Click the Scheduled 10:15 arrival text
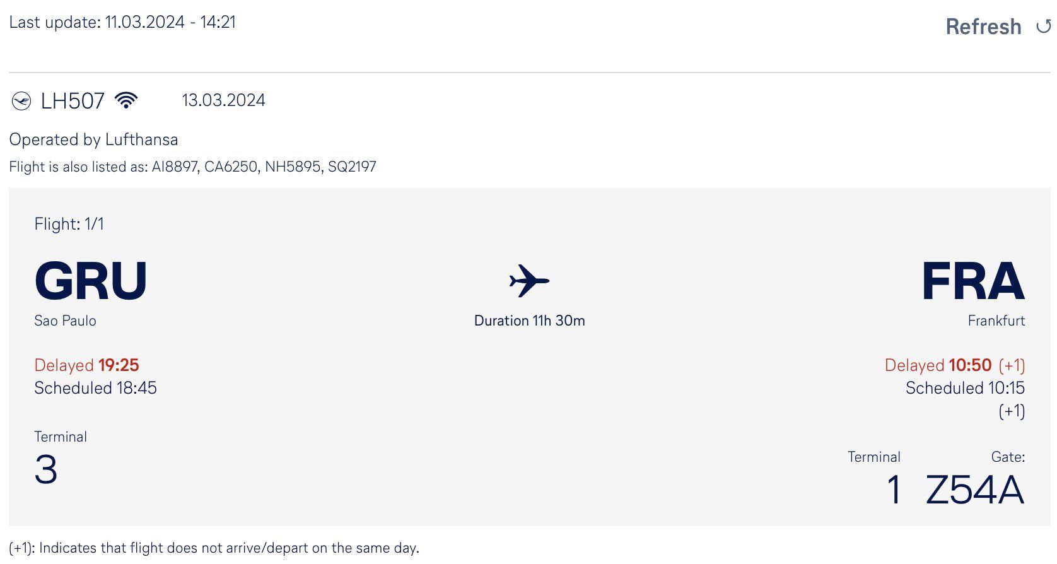The height and width of the screenshot is (564, 1057). pos(965,388)
